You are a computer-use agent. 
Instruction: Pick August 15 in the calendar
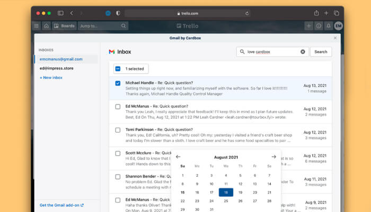pyautogui.click(x=183, y=192)
